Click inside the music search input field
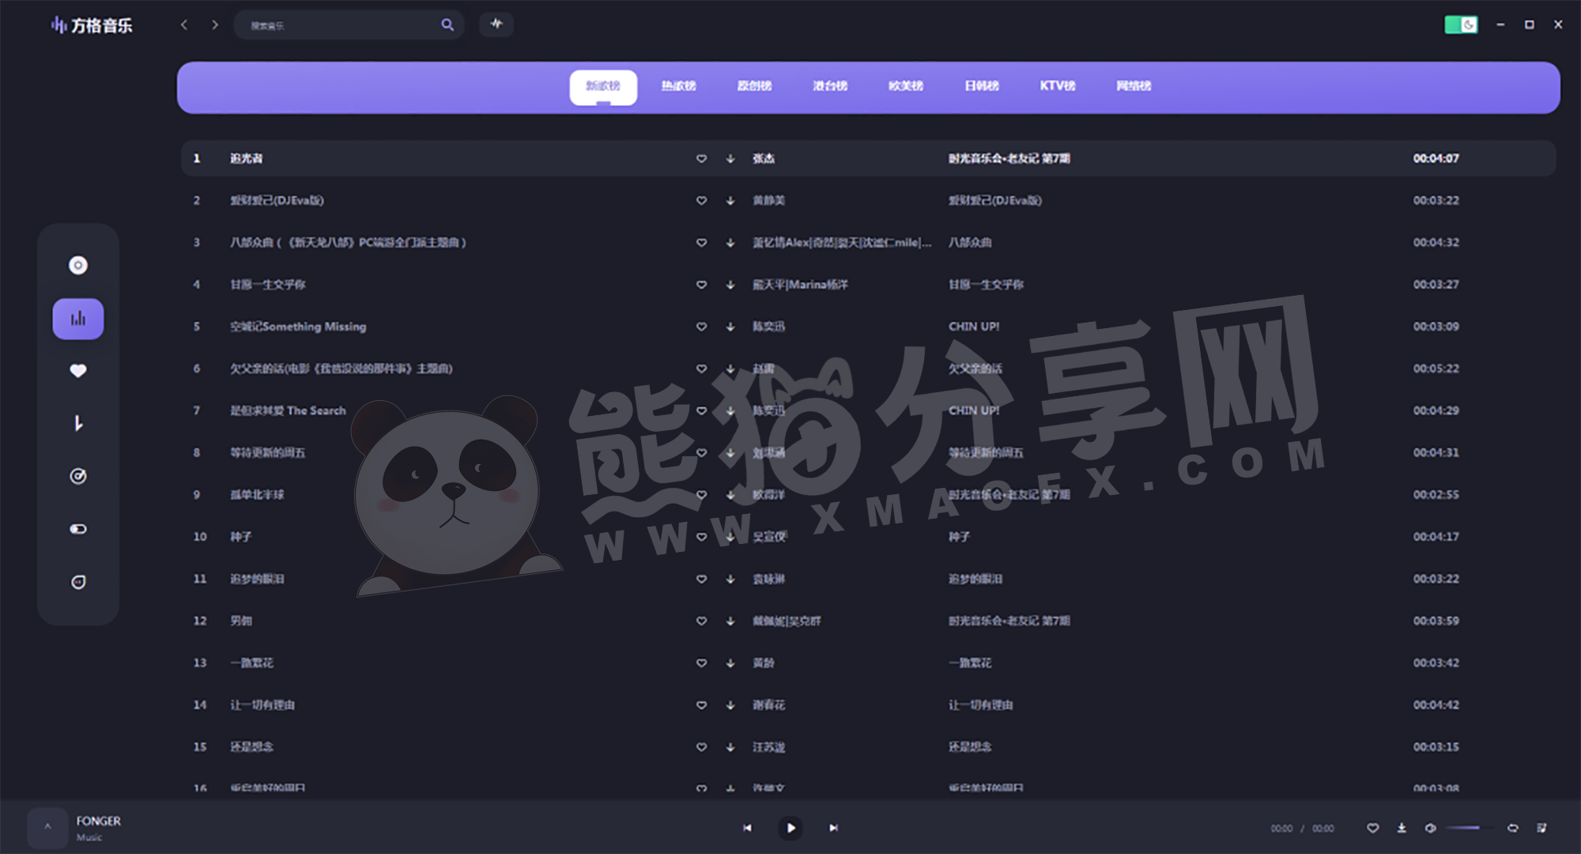Screen dimensions: 1581x854 tap(340, 25)
